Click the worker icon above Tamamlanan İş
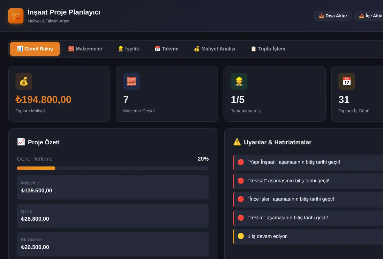This screenshot has height=259, width=383. point(239,81)
